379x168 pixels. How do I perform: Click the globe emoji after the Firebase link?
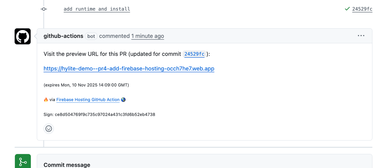(x=123, y=99)
